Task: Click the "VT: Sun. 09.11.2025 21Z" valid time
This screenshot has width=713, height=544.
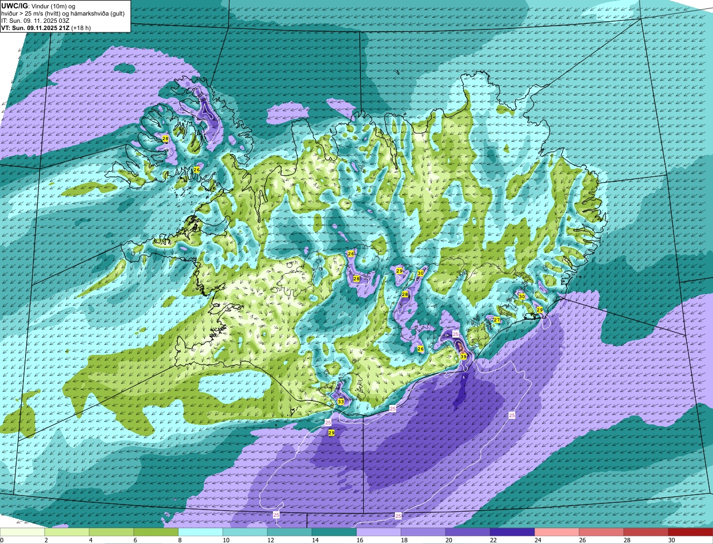Action: (x=36, y=28)
